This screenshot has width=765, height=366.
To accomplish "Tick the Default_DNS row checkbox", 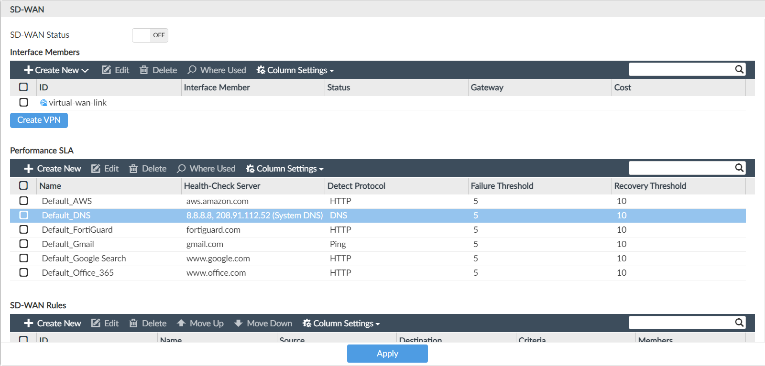I will (23, 215).
